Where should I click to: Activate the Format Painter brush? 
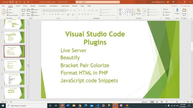pyautogui.click(x=12, y=15)
